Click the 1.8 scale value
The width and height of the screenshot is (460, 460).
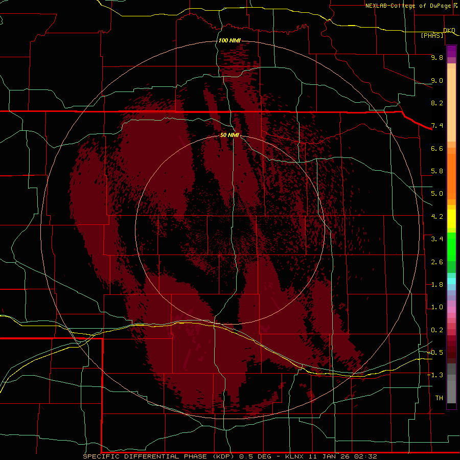[437, 285]
